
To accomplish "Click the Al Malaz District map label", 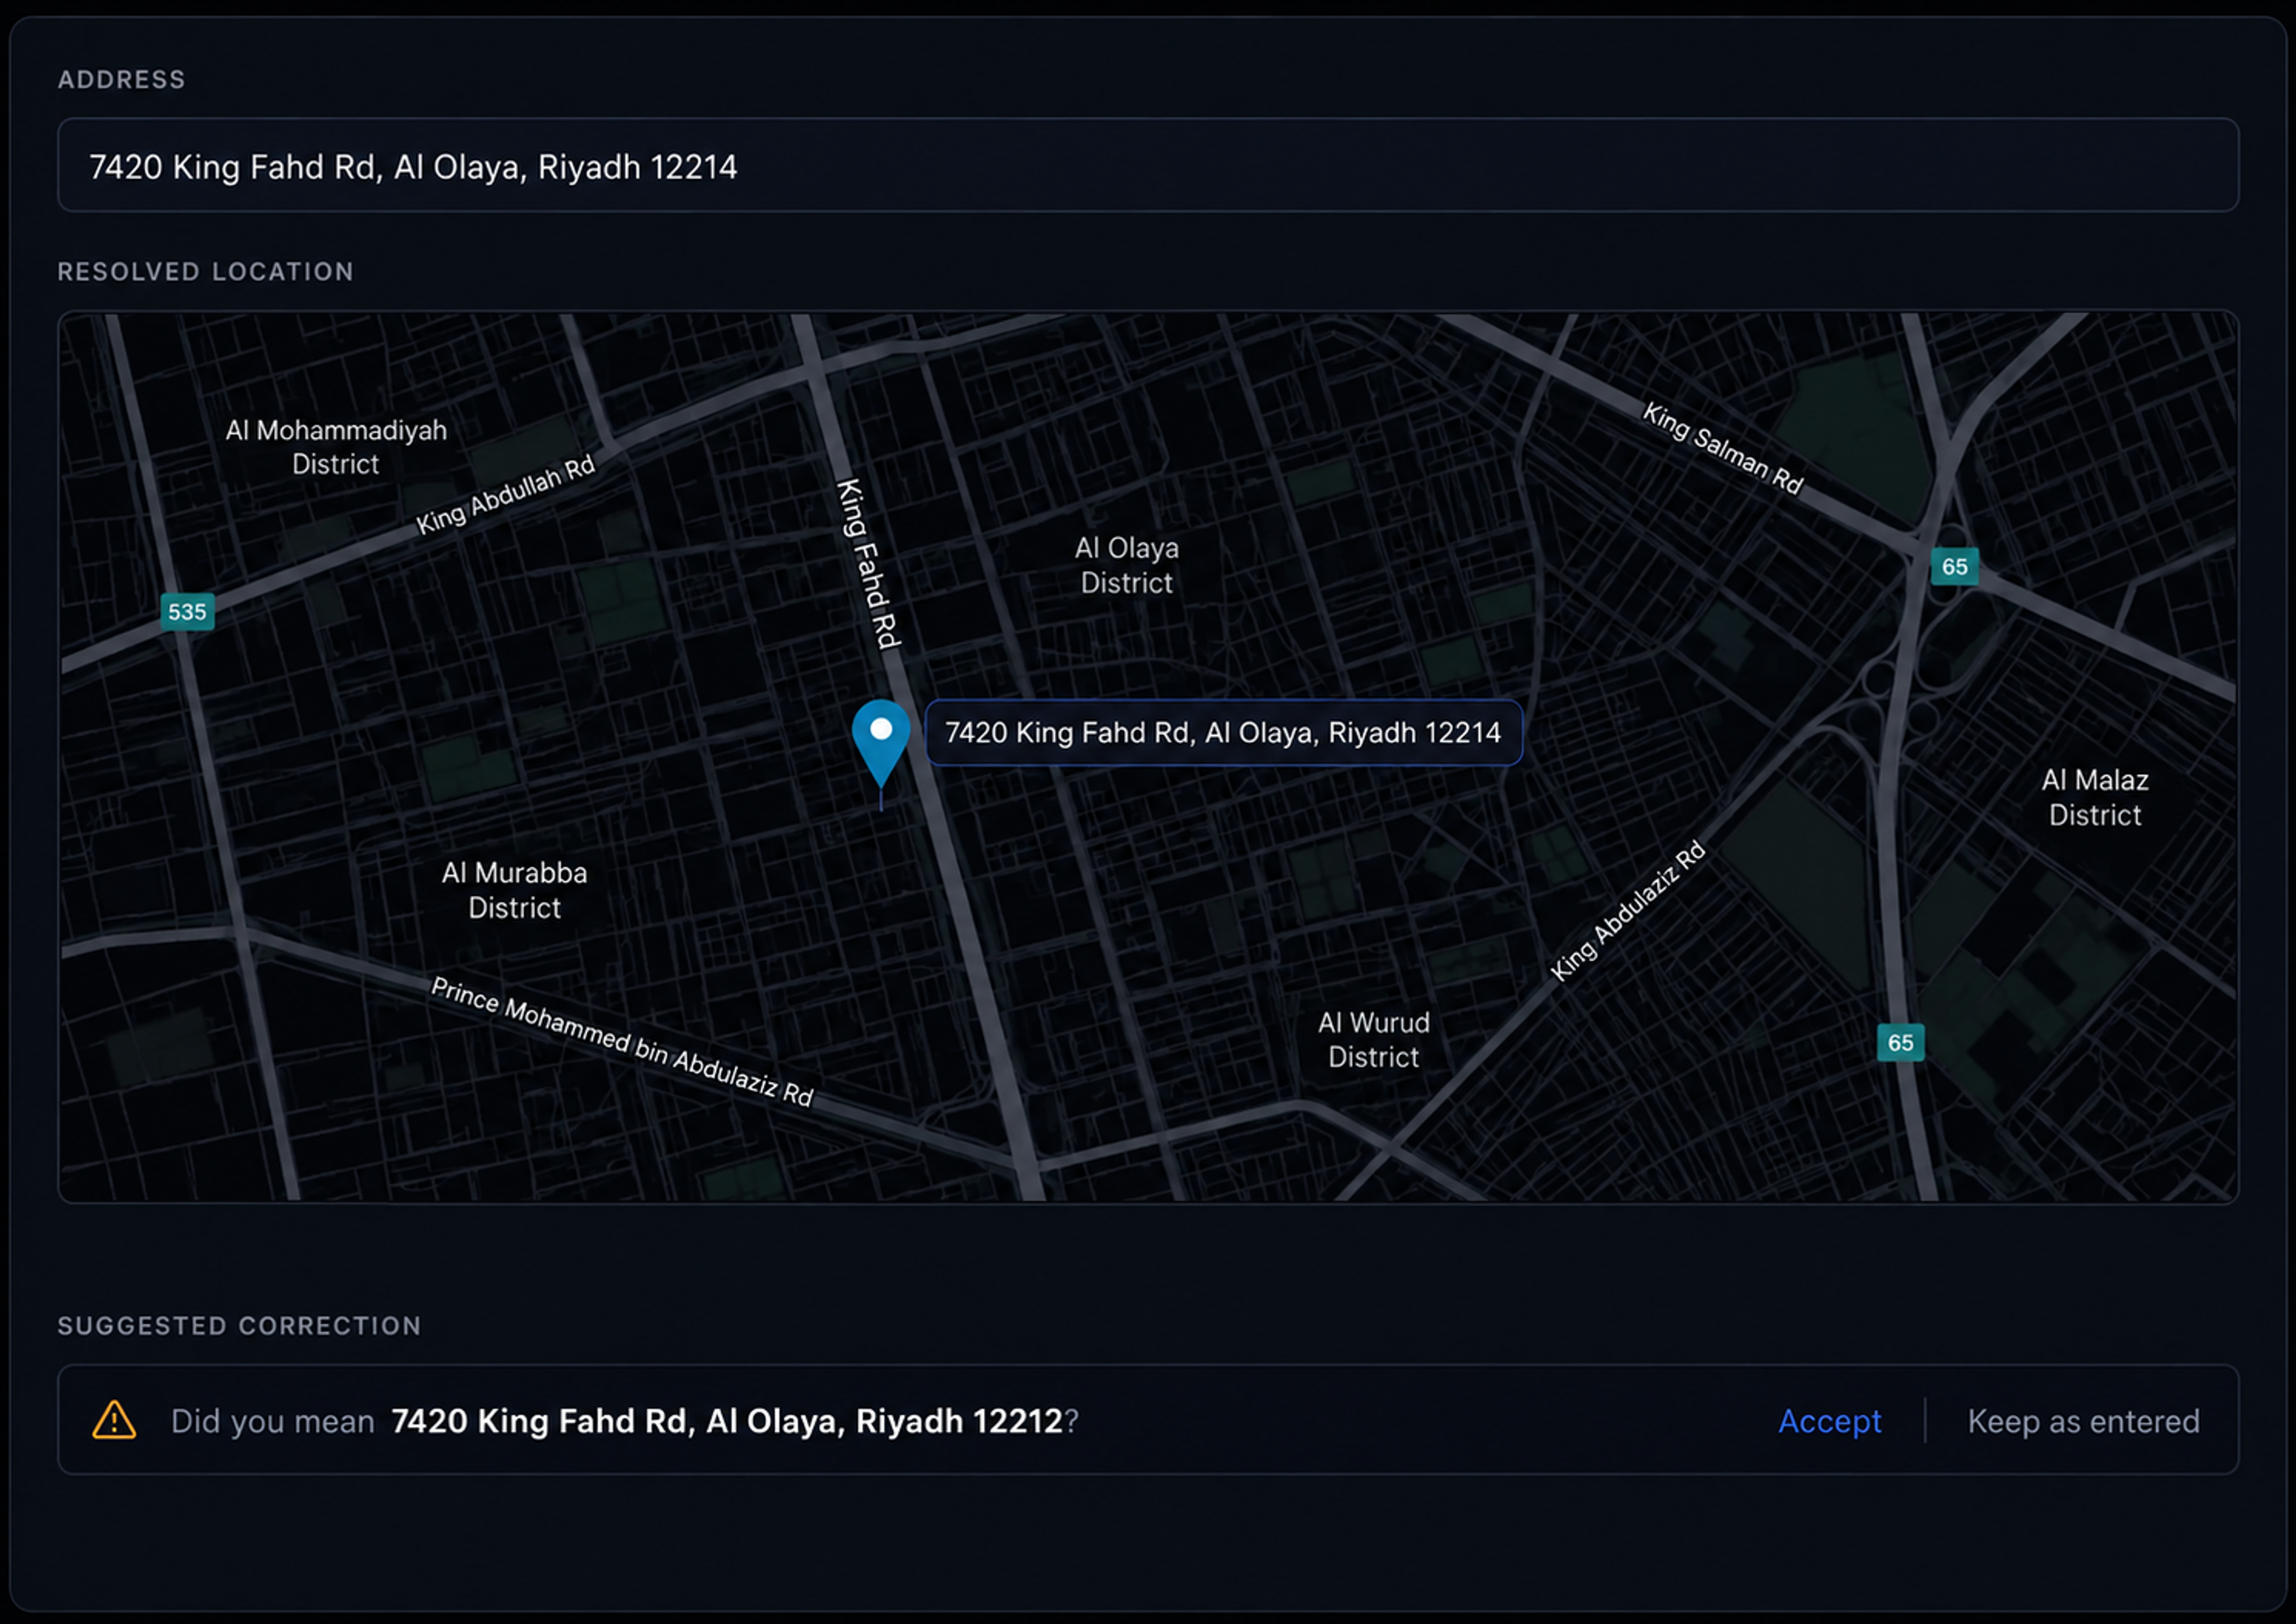I will pos(2094,797).
